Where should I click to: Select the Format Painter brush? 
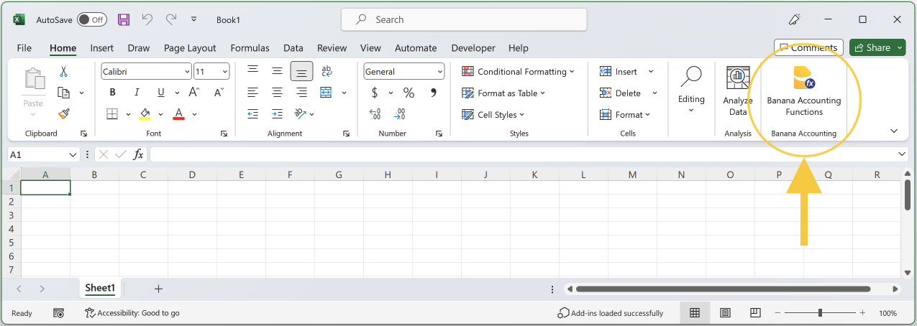64,113
